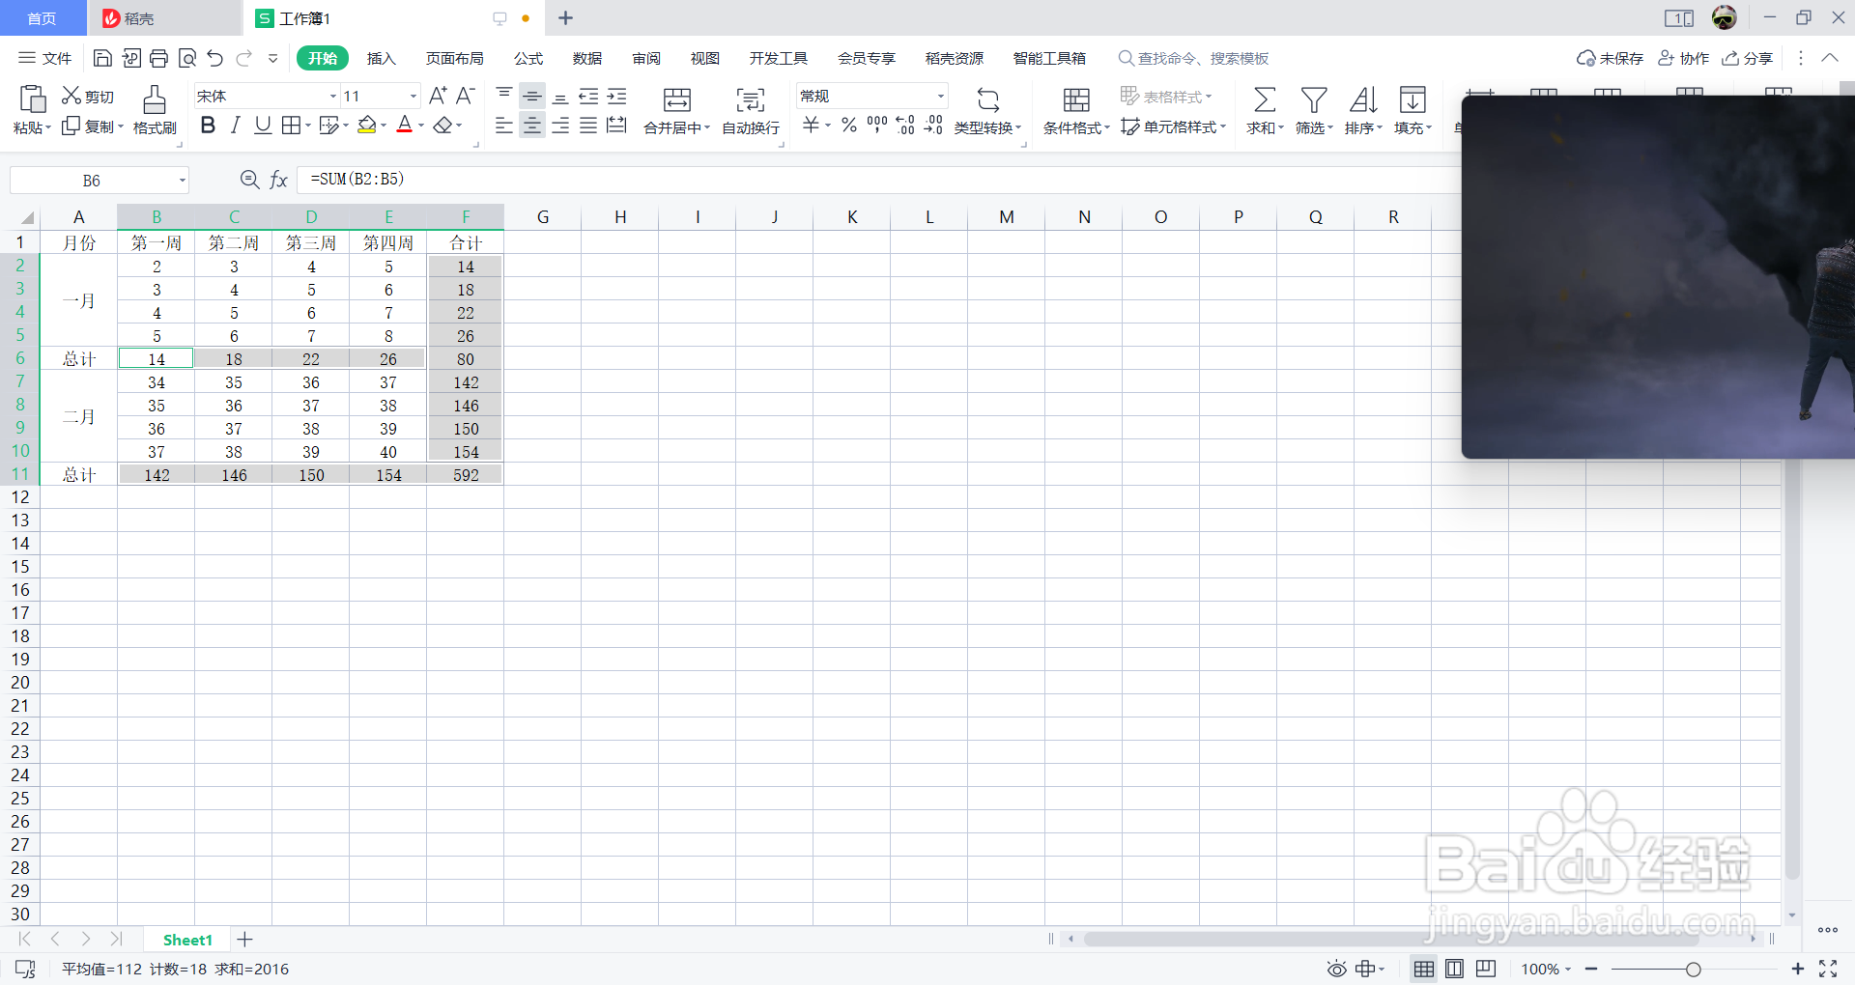The width and height of the screenshot is (1855, 985).
Task: Click the thousands separator icon
Action: tap(877, 126)
